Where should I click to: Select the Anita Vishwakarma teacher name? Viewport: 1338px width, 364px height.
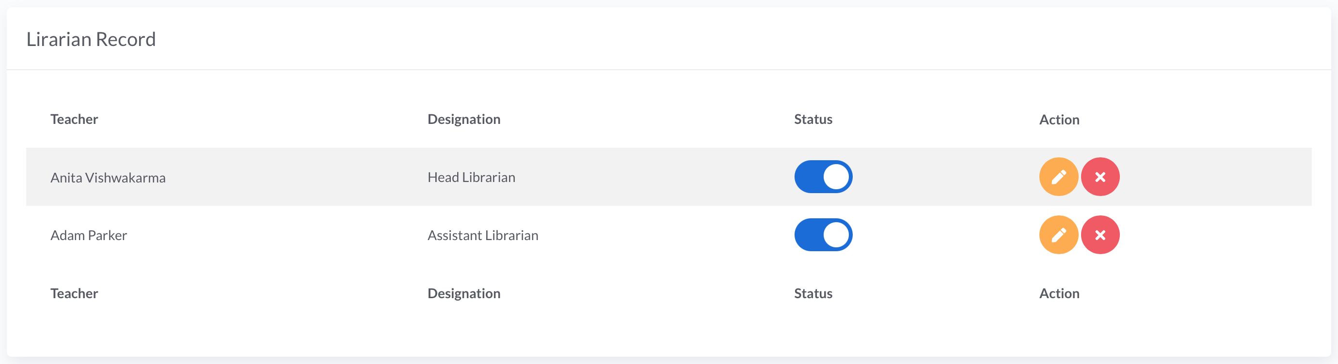[x=108, y=178]
